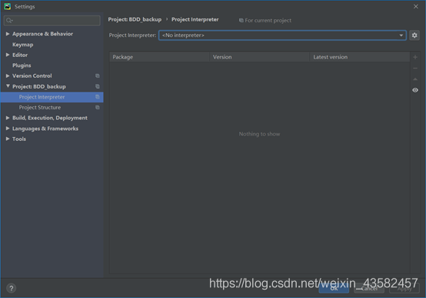Click the 'For current project' text
Image resolution: width=426 pixels, height=298 pixels.
(x=268, y=21)
